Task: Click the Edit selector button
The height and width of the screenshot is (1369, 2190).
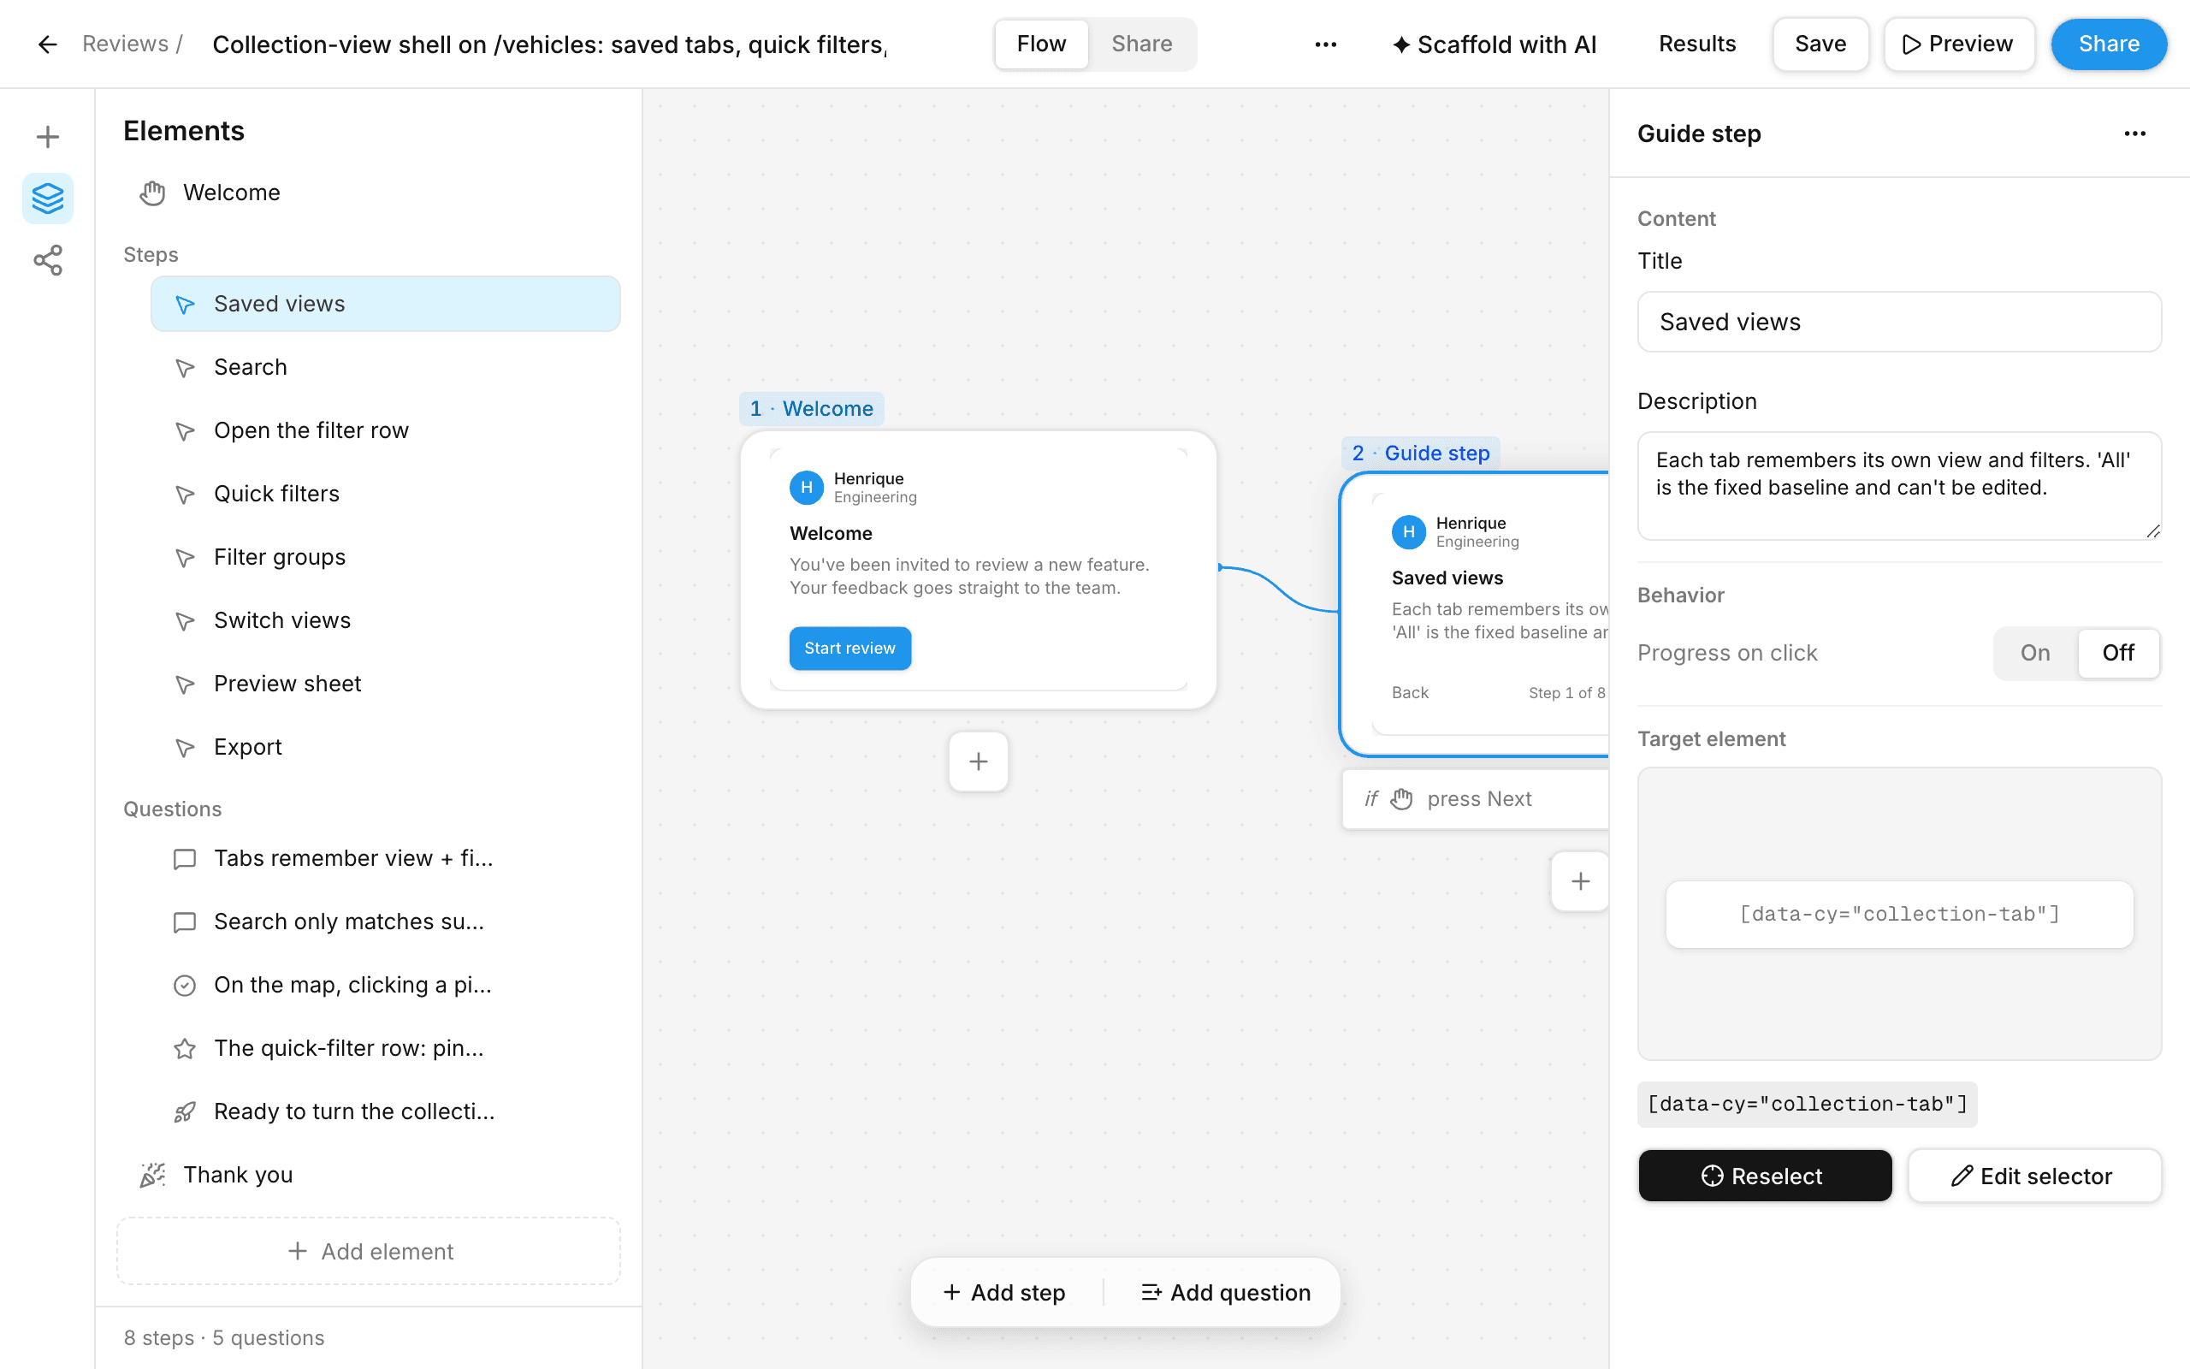Action: coord(2034,1176)
